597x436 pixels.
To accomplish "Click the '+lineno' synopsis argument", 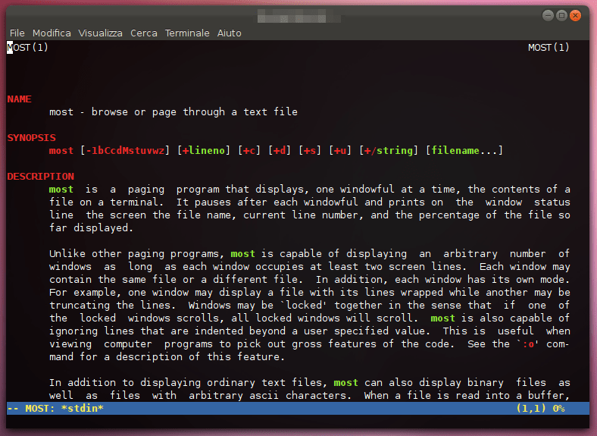I will [x=204, y=151].
